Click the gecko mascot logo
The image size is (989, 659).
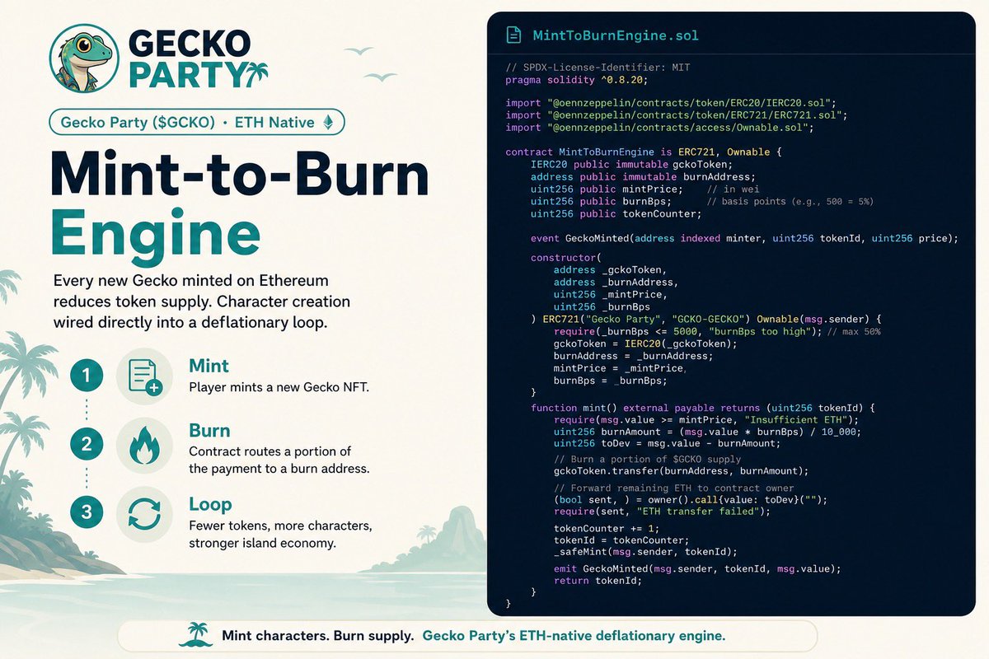(x=84, y=58)
